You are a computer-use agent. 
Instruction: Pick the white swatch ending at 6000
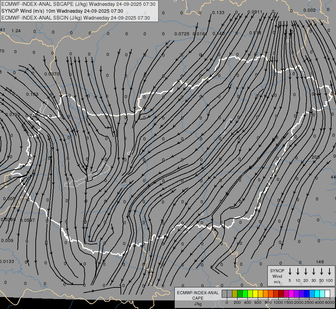(327, 294)
